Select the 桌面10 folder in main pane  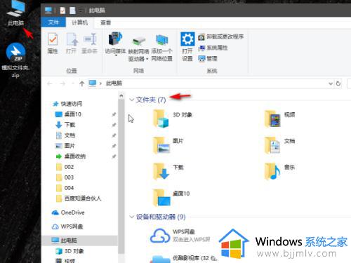171,198
